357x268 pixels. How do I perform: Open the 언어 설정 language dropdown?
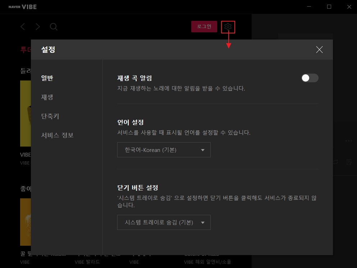(x=164, y=150)
